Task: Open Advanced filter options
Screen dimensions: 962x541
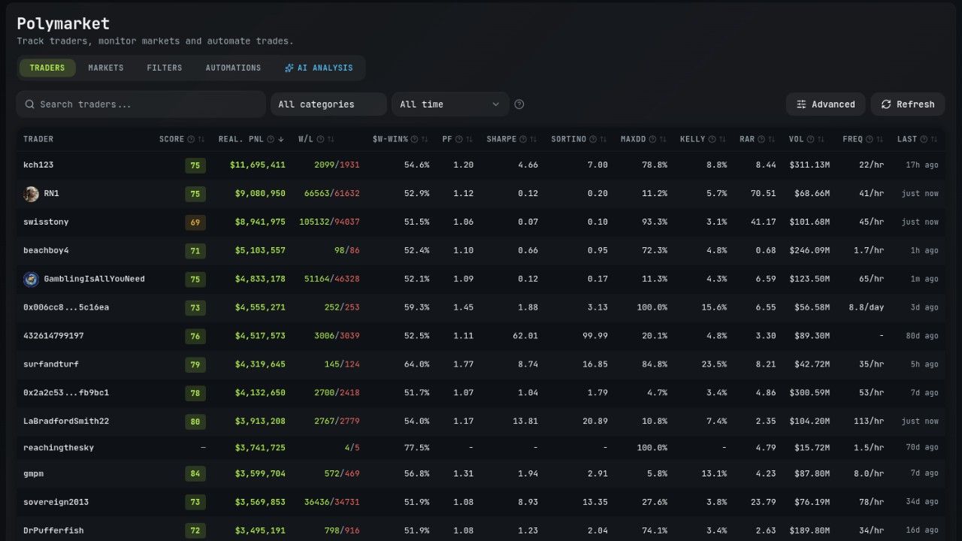Action: point(826,104)
